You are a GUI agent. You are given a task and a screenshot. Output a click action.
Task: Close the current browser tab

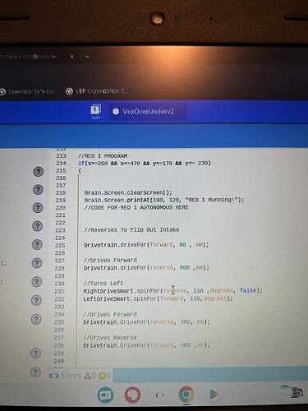click(71, 57)
